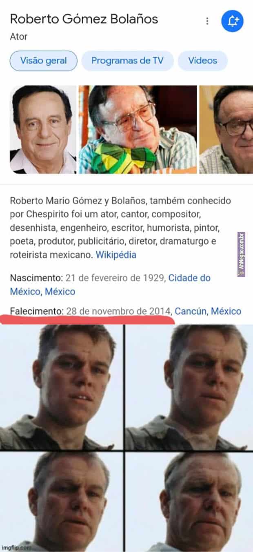Image resolution: width=253 pixels, height=552 pixels.
Task: Click the Ator subtitle label
Action: coord(19,36)
